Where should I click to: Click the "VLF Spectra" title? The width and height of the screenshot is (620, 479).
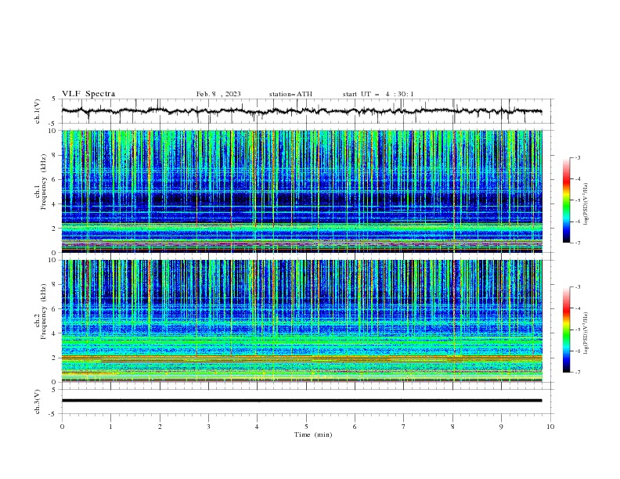[x=88, y=94]
